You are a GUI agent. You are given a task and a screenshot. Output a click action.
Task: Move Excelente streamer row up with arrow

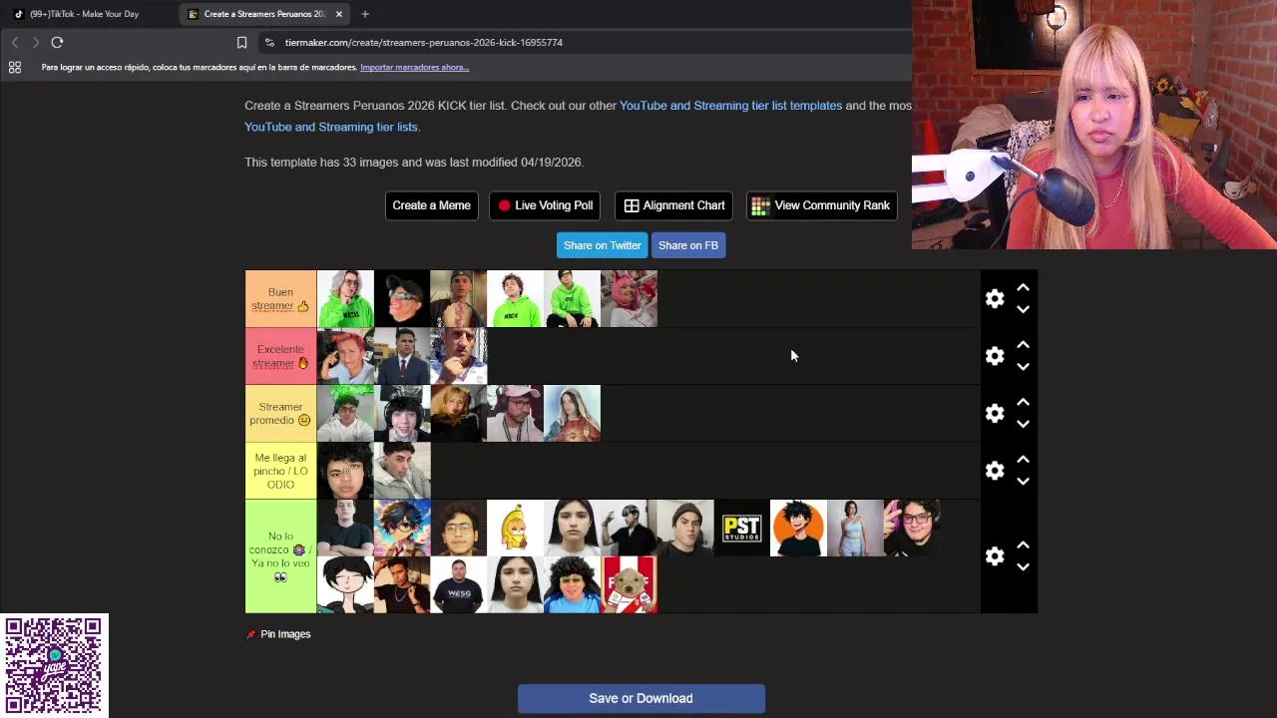click(x=1023, y=345)
